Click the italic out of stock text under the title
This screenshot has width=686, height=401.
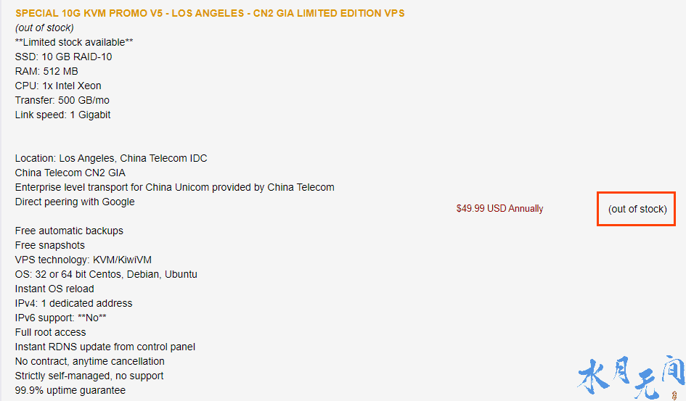click(44, 28)
